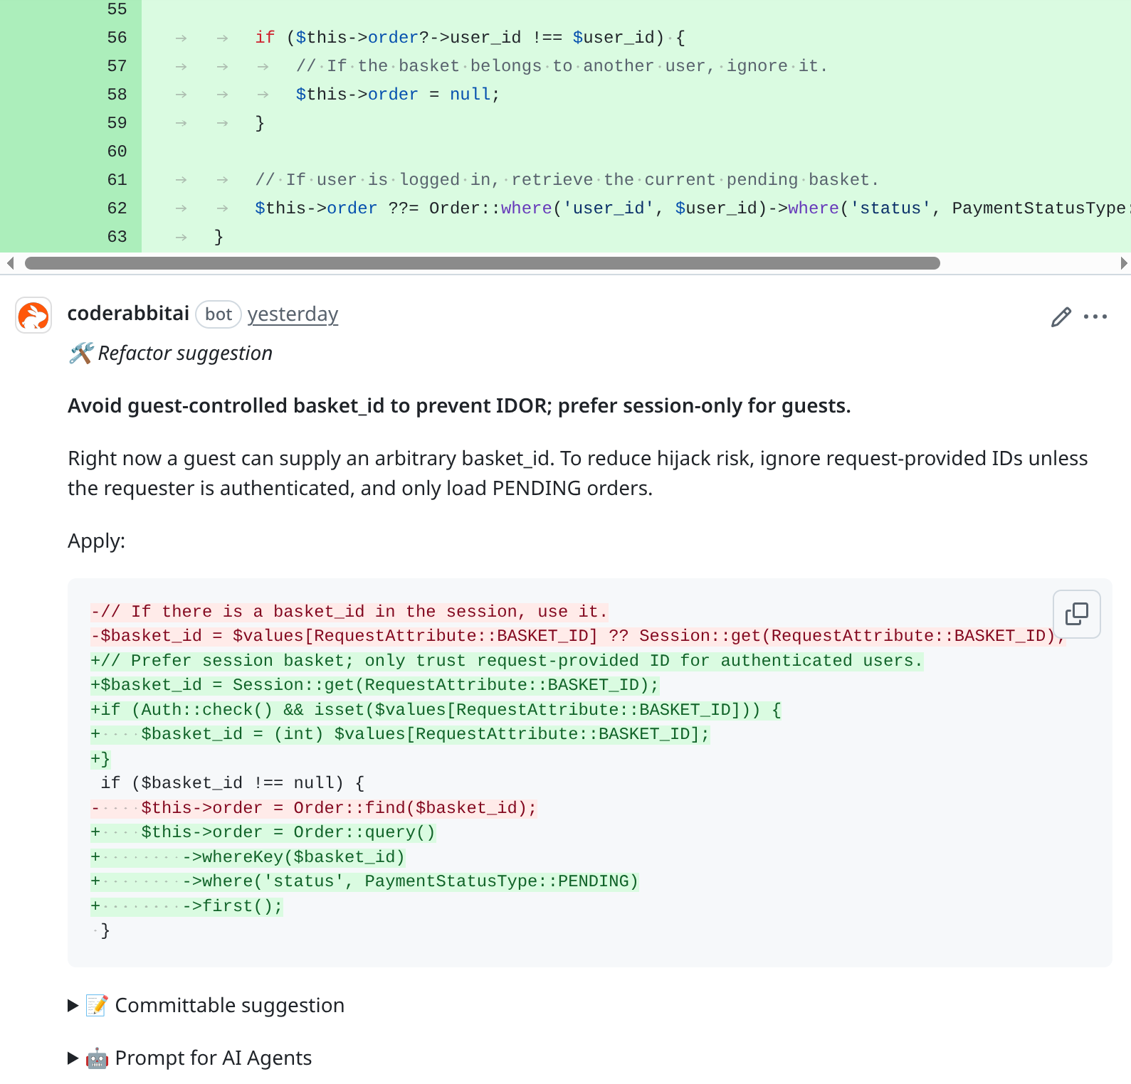Click the 'Apply:' text
The height and width of the screenshot is (1084, 1131).
pyautogui.click(x=96, y=541)
